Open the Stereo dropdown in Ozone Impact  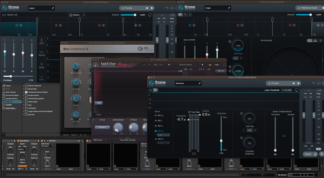(77, 15)
